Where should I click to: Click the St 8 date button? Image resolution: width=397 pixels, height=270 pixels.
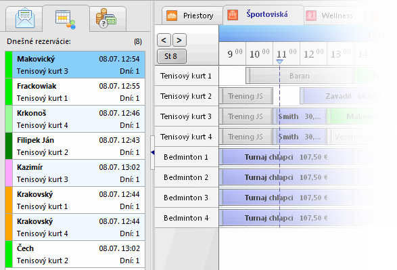(x=172, y=56)
